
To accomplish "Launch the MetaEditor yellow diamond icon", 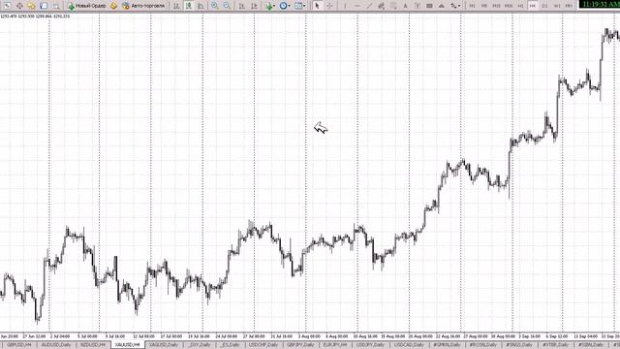I will coord(113,6).
